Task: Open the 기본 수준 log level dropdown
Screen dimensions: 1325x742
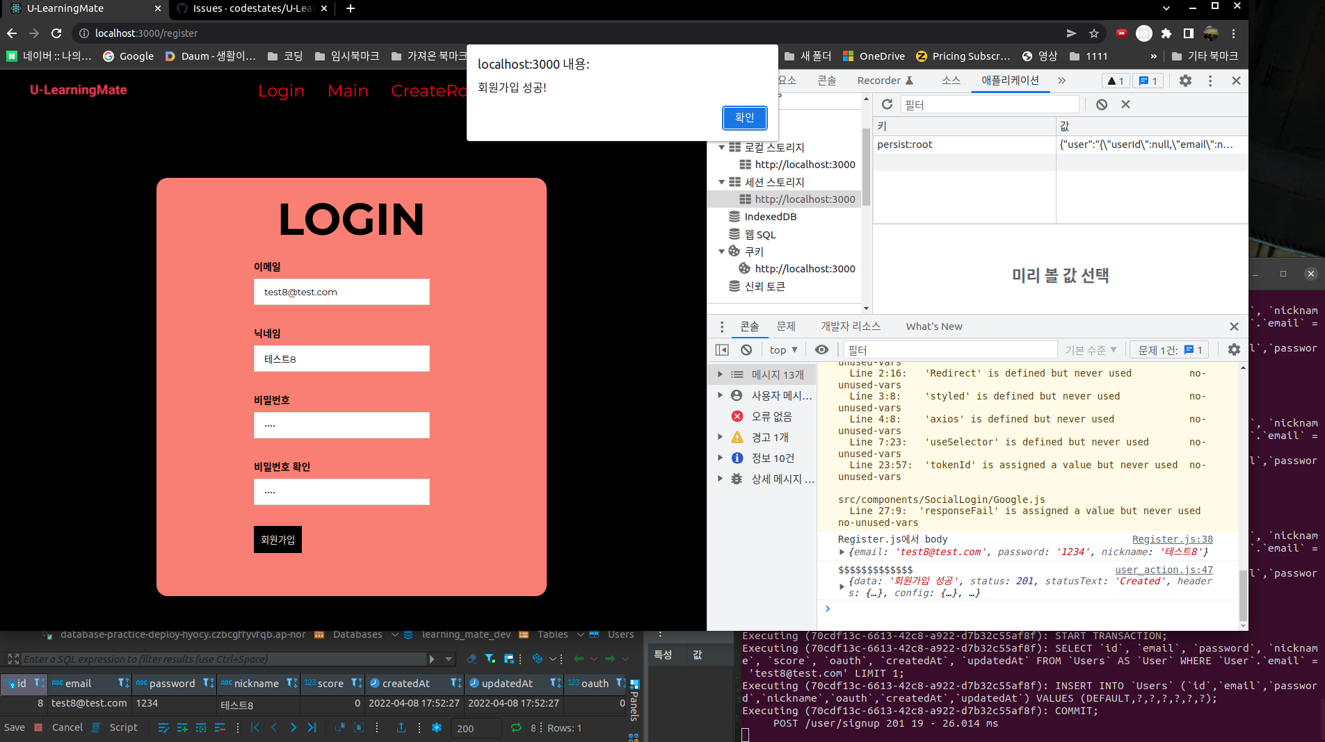Action: pyautogui.click(x=1091, y=349)
